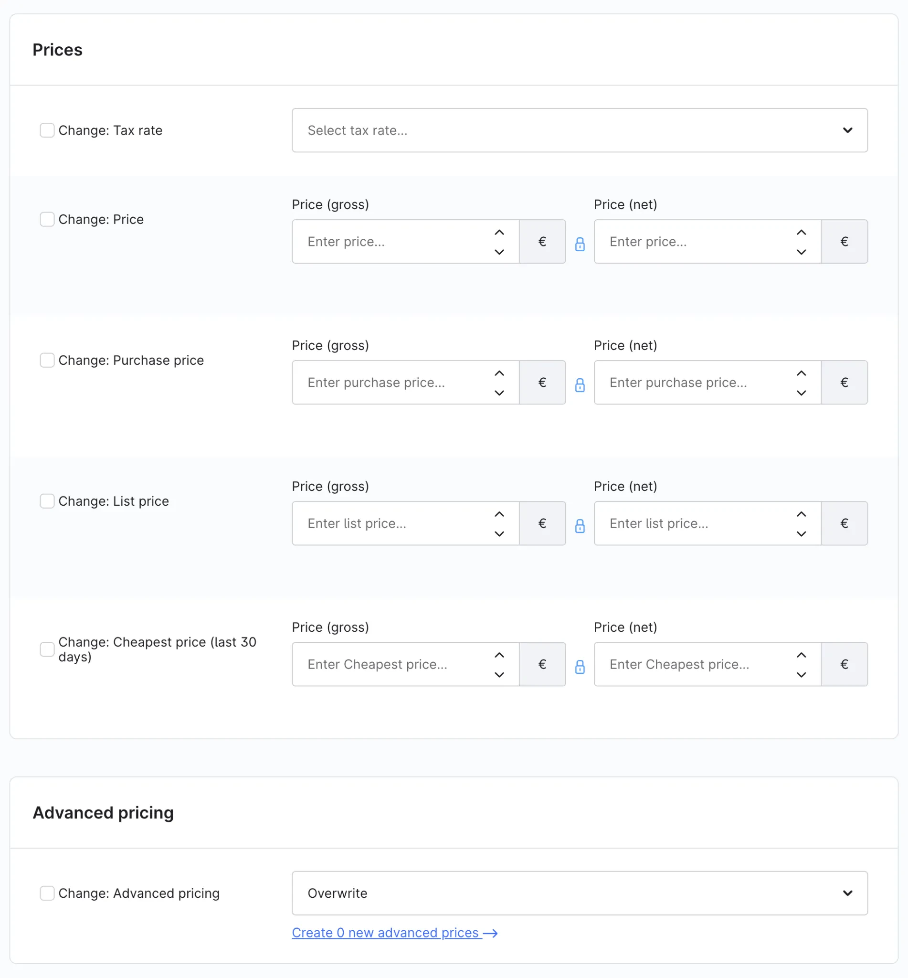Viewport: 908px width, 978px height.
Task: Enable the Change: Tax rate checkbox
Action: [47, 130]
